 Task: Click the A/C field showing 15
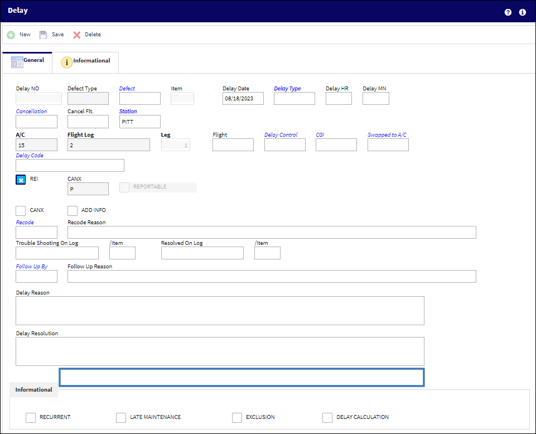coord(37,145)
